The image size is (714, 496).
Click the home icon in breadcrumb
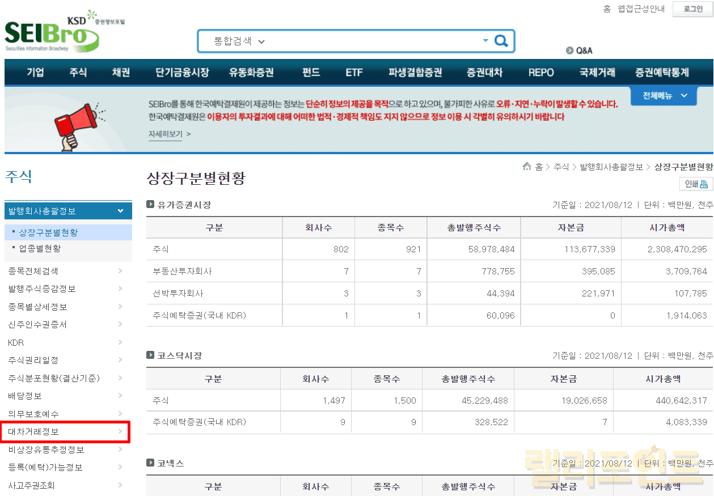click(527, 167)
